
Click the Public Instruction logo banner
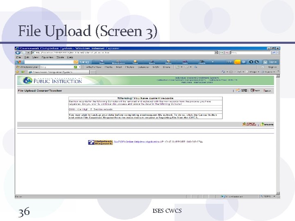(53, 81)
